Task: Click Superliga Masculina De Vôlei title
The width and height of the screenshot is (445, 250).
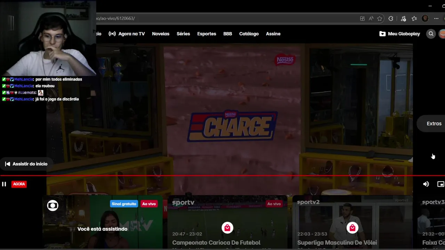Action: point(337,243)
